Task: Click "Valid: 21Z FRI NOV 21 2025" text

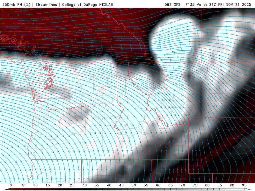Action: [224, 4]
